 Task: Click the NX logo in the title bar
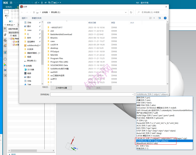[x=6, y=3]
